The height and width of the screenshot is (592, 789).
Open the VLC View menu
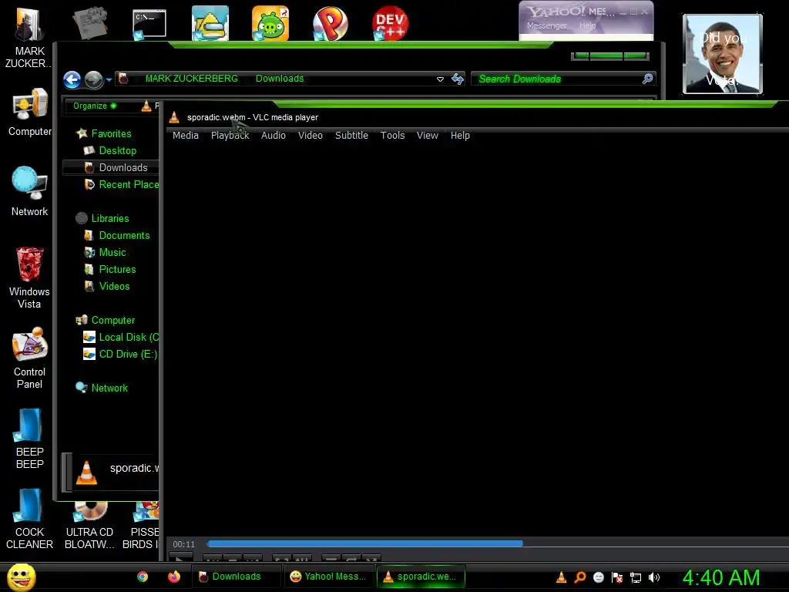(427, 136)
